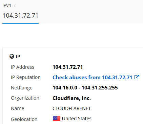This screenshot has height=124, width=143.
Task: Select the 104.31.72.71 page tab heading
Action: point(20,16)
